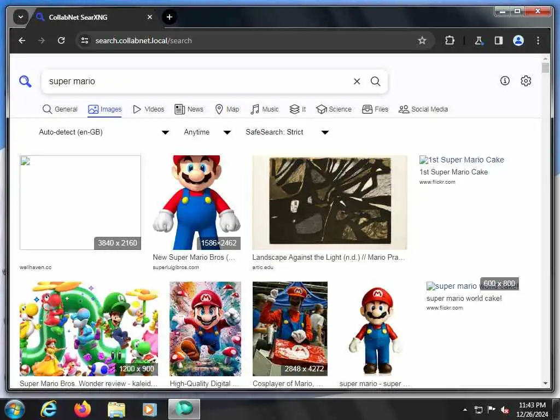This screenshot has width=560, height=420.
Task: Clear the search query with X icon
Action: [x=357, y=81]
